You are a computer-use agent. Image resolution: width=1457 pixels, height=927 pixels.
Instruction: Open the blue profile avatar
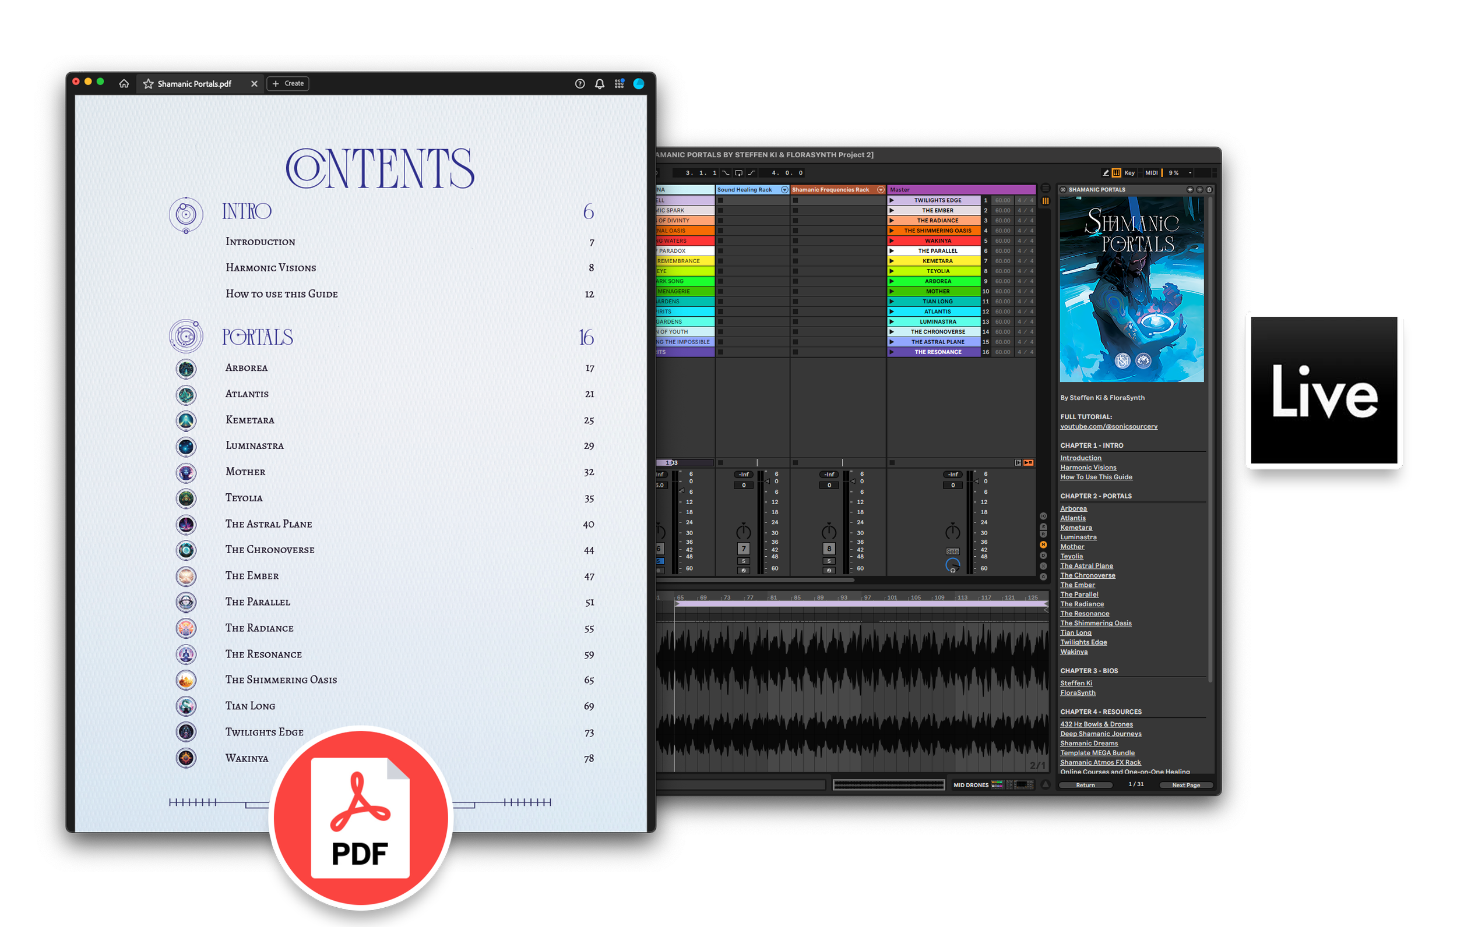click(638, 84)
